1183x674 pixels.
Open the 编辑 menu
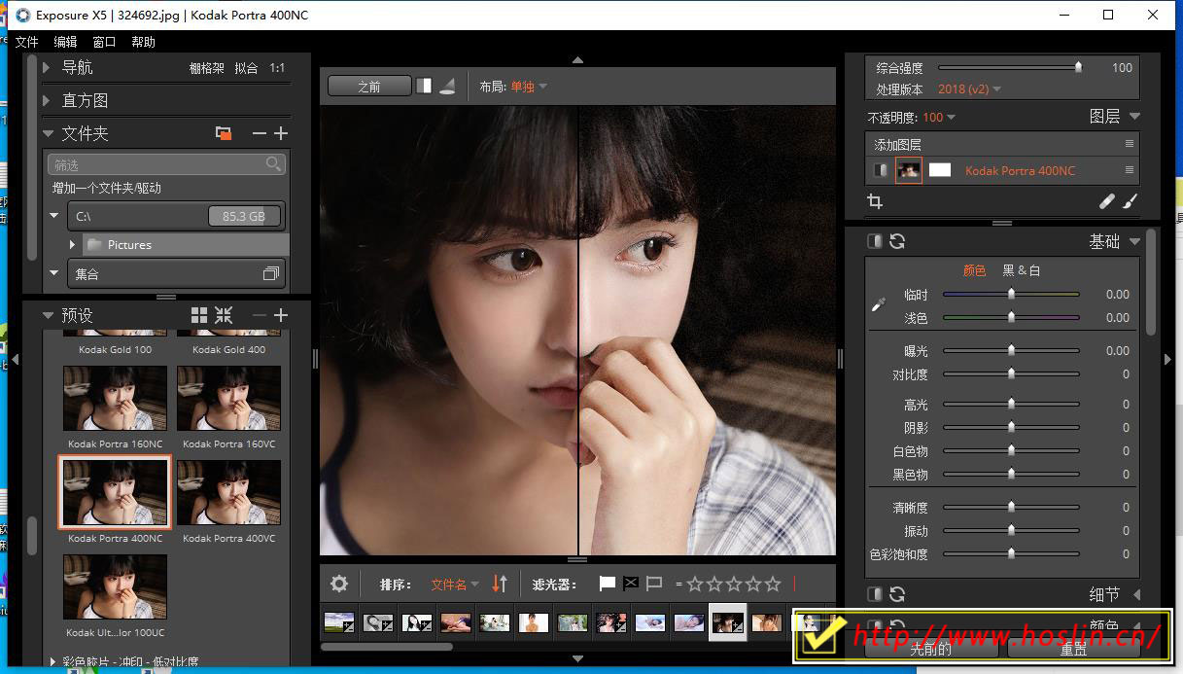65,42
